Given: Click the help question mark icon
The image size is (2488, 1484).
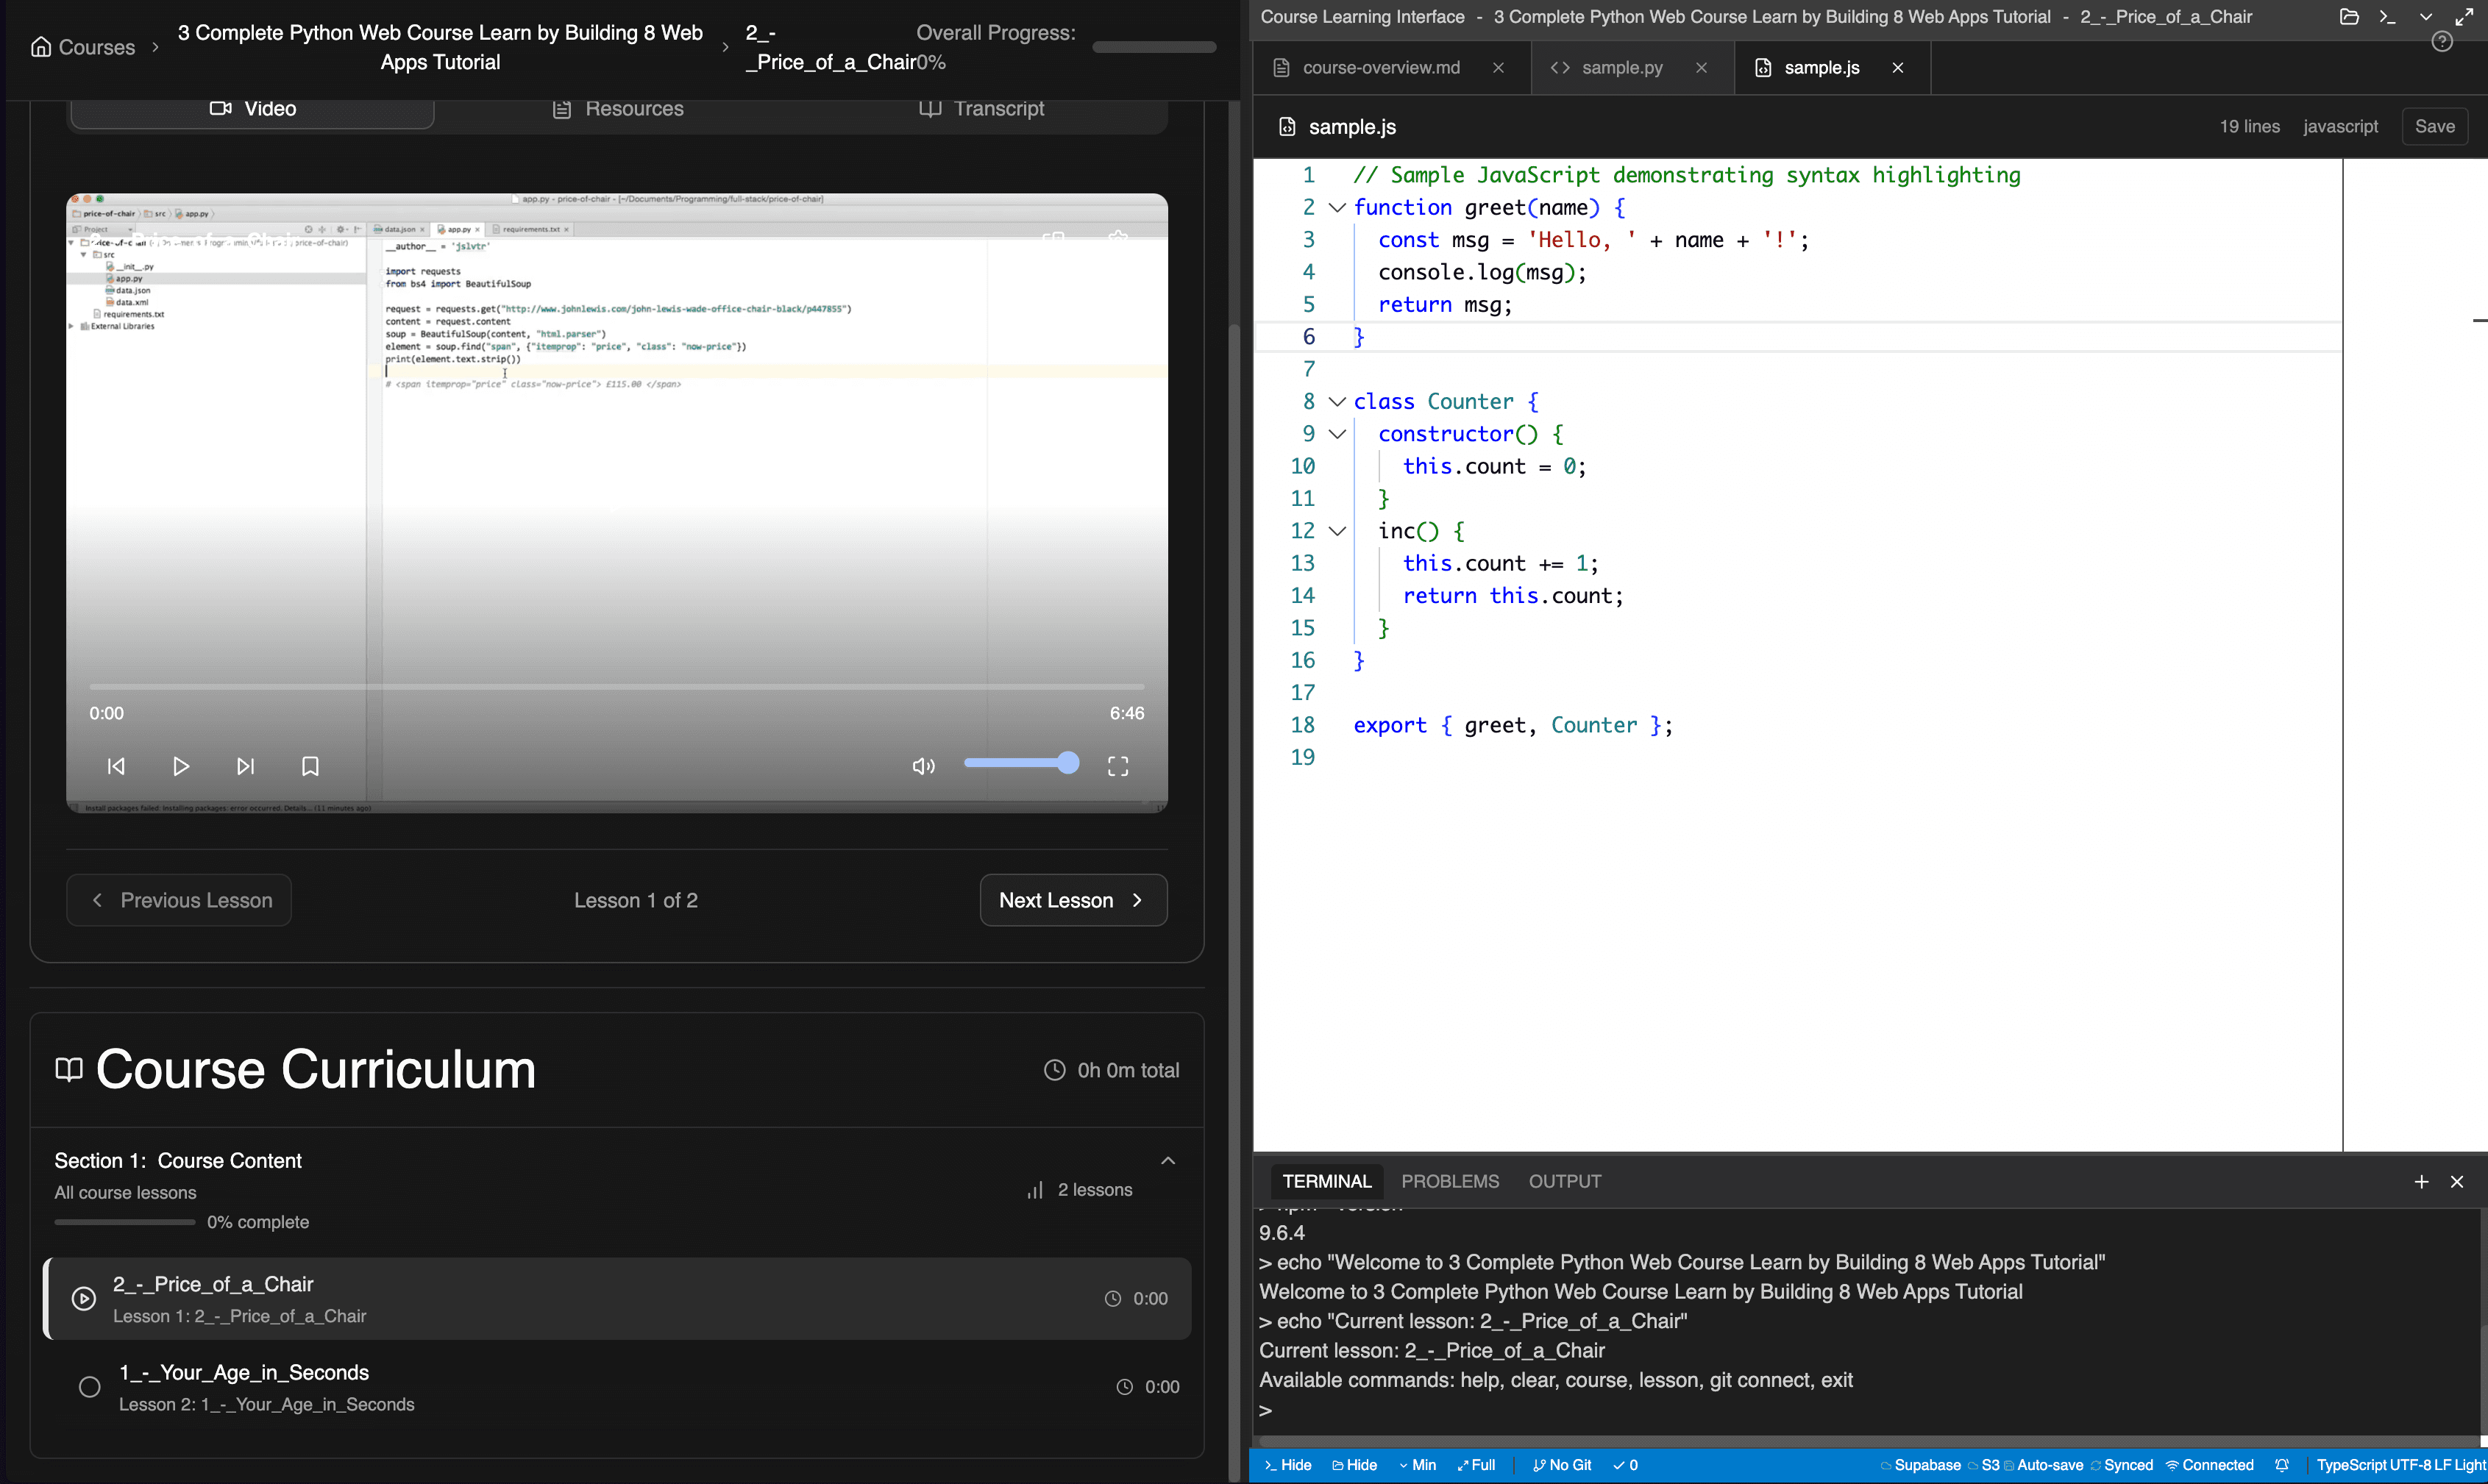Looking at the screenshot, I should [2442, 42].
